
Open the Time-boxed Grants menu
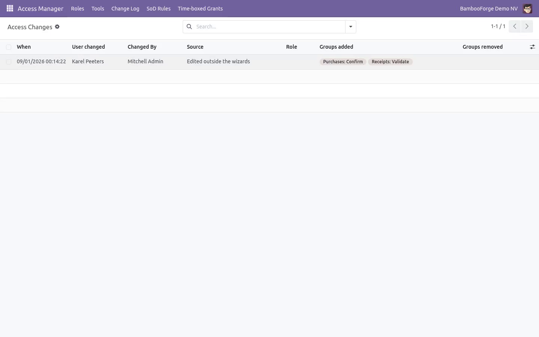pyautogui.click(x=200, y=9)
